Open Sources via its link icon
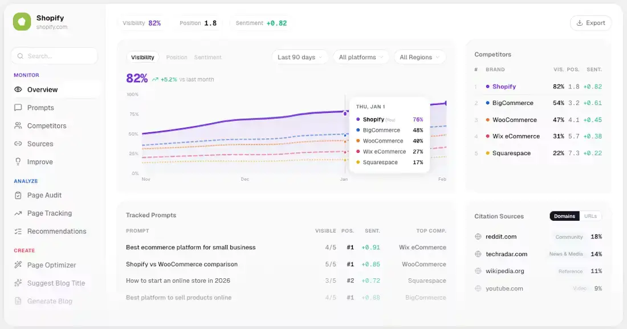 pyautogui.click(x=18, y=144)
